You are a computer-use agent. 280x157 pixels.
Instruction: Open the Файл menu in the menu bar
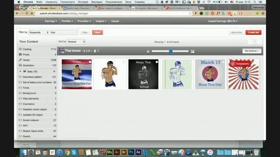tap(39, 2)
